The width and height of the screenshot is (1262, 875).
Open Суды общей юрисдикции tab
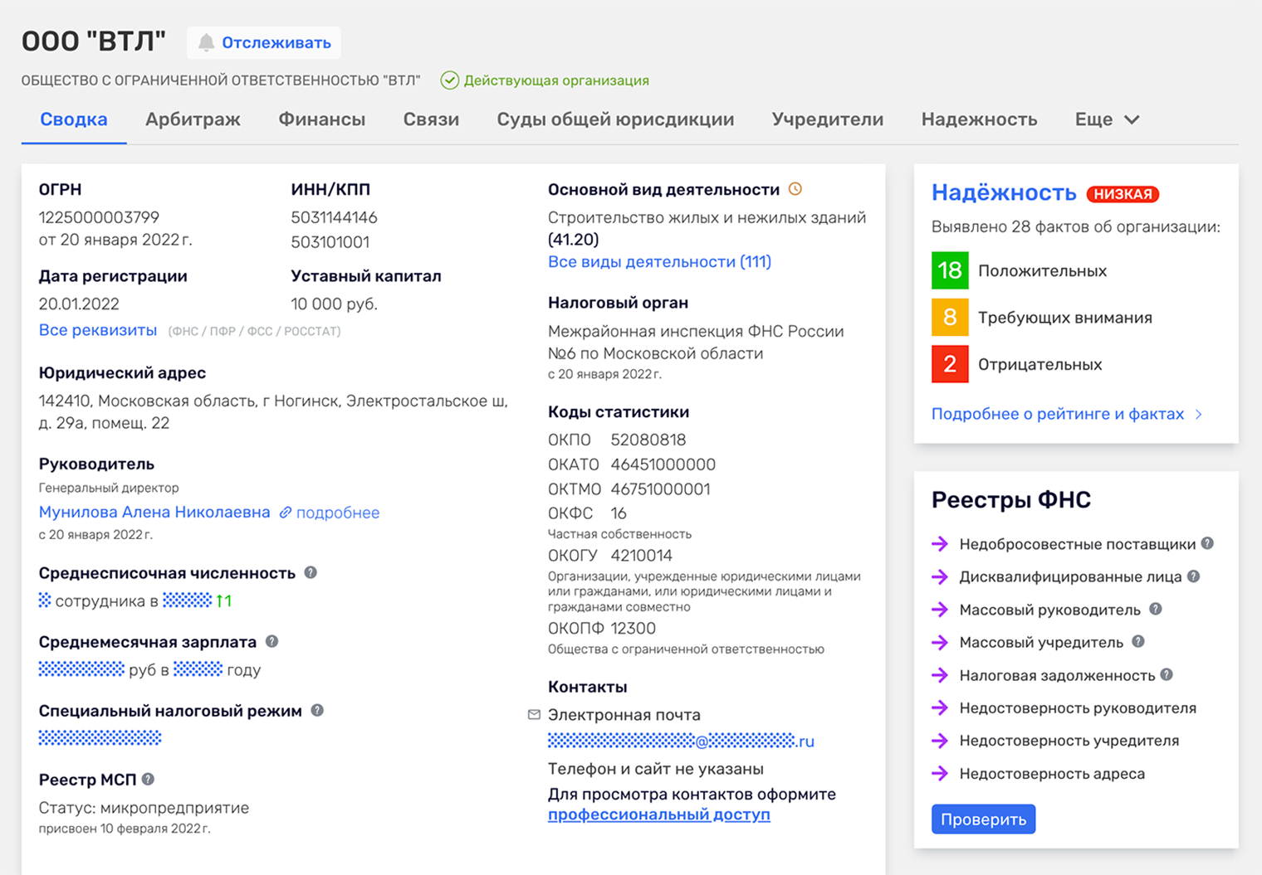coord(615,119)
